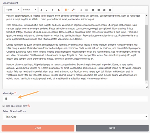
Task: Insert a bulleted list
Action: pos(86,10)
